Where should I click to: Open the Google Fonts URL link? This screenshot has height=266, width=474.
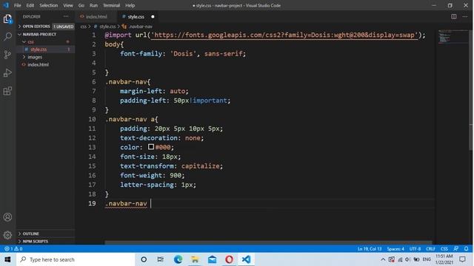click(284, 35)
